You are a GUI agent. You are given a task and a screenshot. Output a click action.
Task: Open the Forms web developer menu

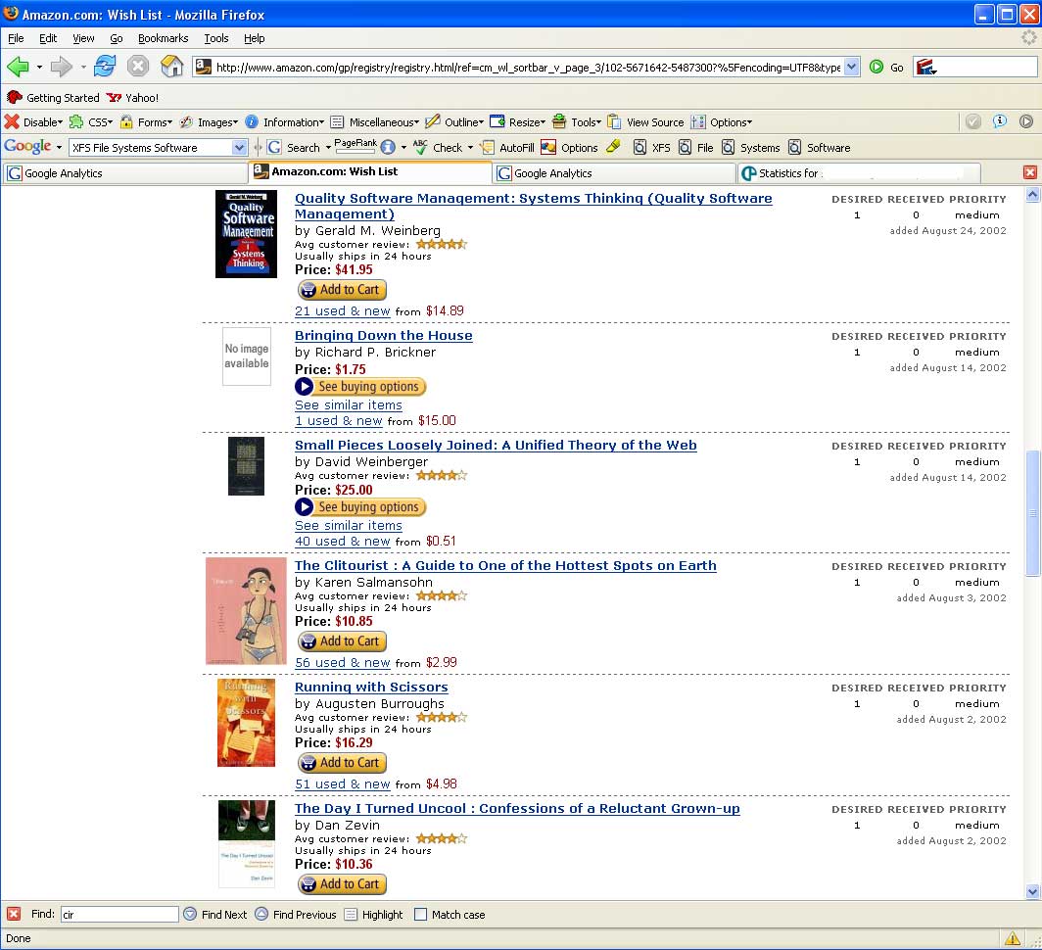(146, 122)
